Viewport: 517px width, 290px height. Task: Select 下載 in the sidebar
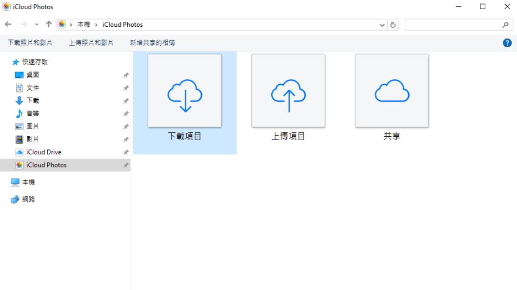click(x=33, y=101)
